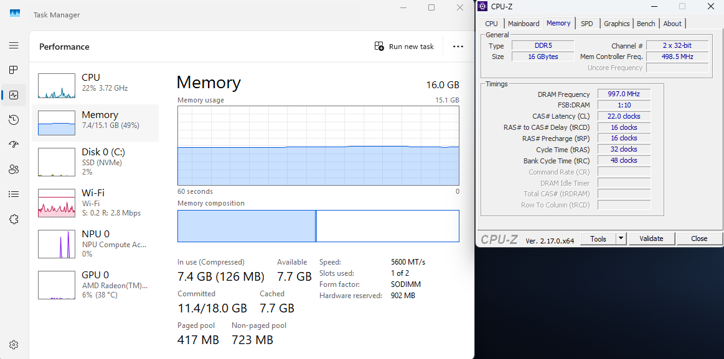Click the memory composition bar
This screenshot has height=359, width=724.
[317, 226]
